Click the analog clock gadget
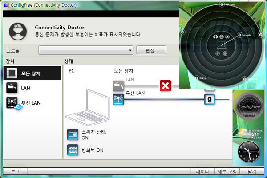Viewport: 267px width, 178px height. (249, 152)
